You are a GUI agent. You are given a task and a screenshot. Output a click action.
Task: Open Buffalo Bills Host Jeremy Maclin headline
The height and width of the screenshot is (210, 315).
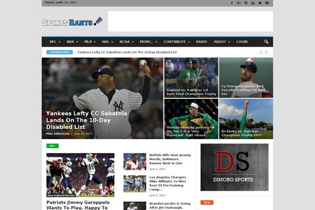(x=170, y=159)
